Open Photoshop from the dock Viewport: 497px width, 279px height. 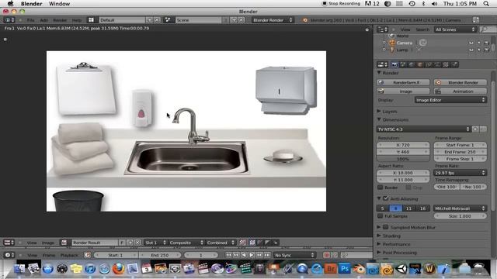click(x=345, y=269)
